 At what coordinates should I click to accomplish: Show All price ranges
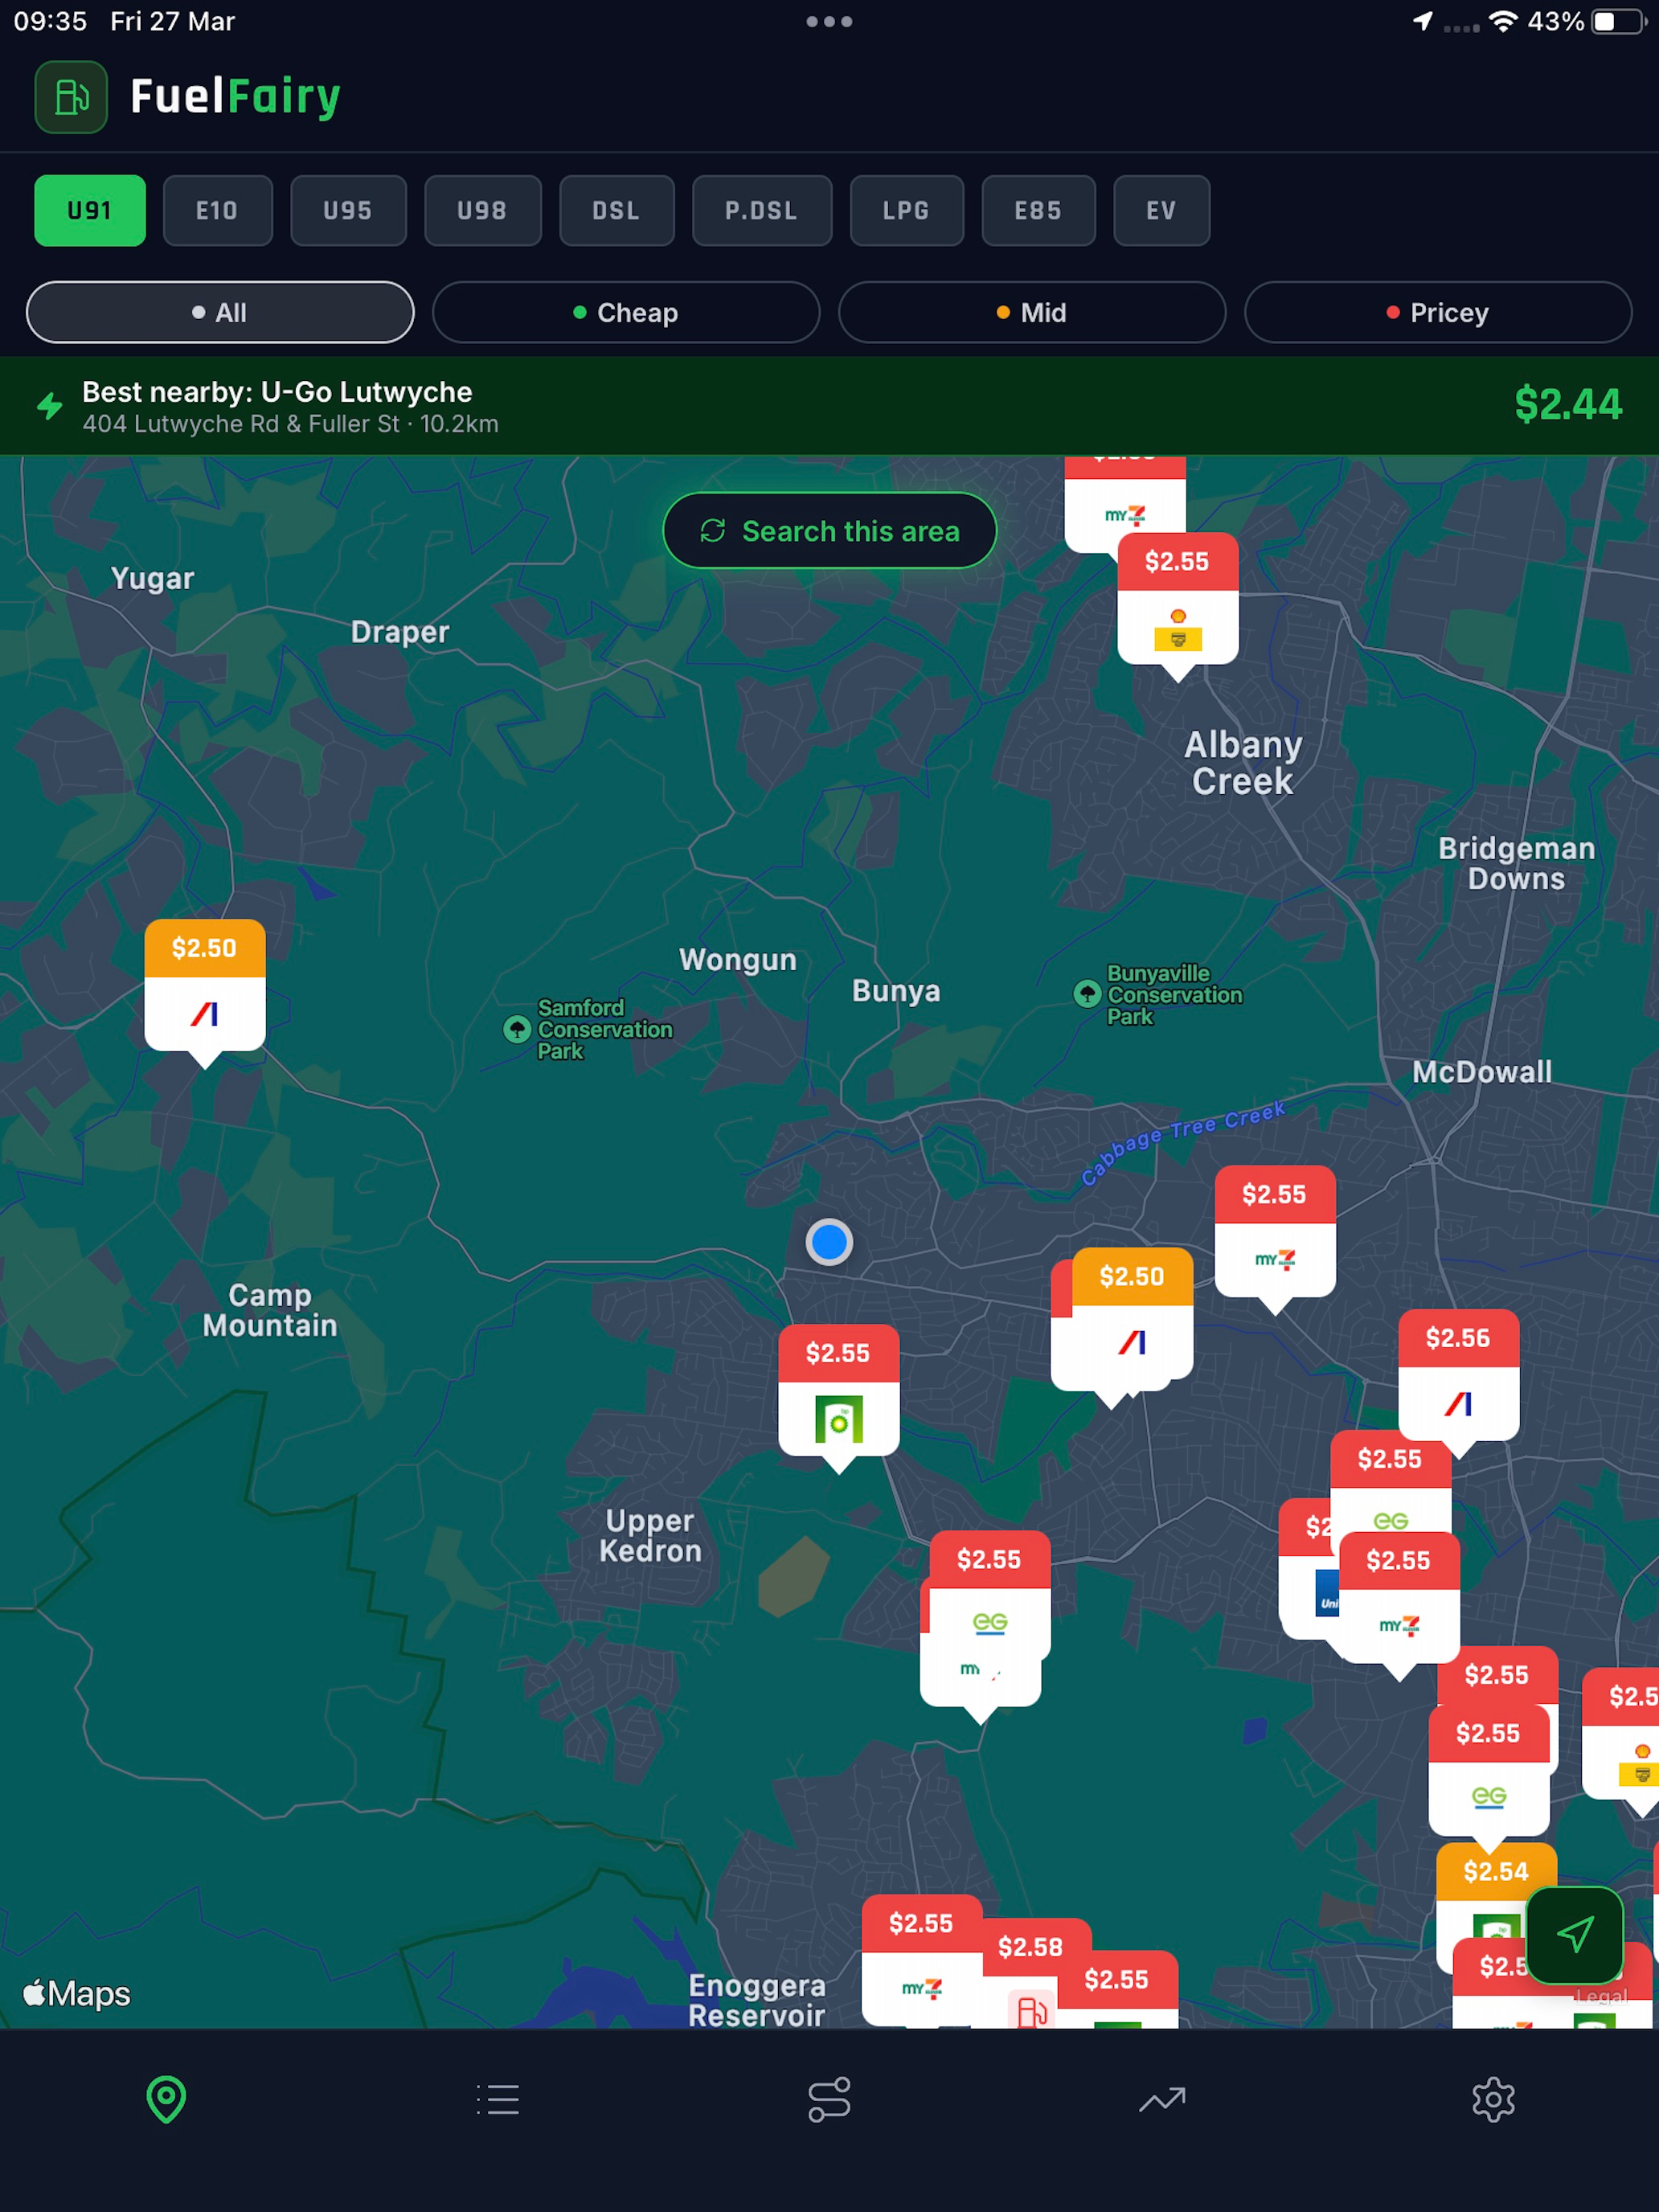pos(220,313)
